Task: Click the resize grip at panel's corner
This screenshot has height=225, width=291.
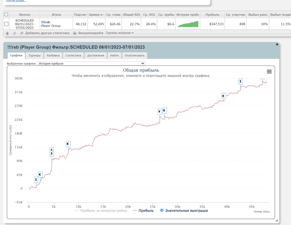Action: (x=276, y=220)
